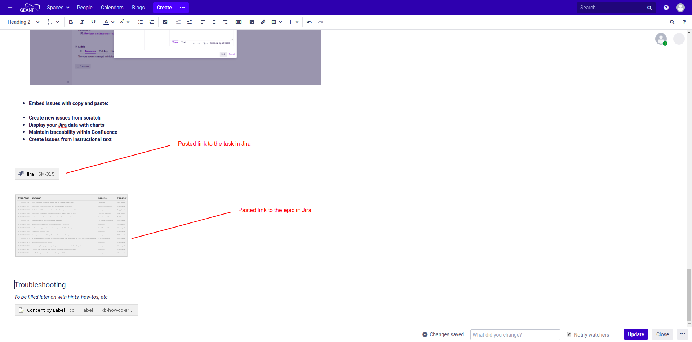Click 'Maintain traceability within Confluence' bullet
692x342 pixels.
coord(73,132)
